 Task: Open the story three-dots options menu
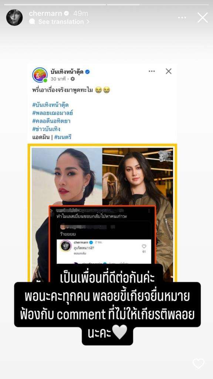click(182, 18)
